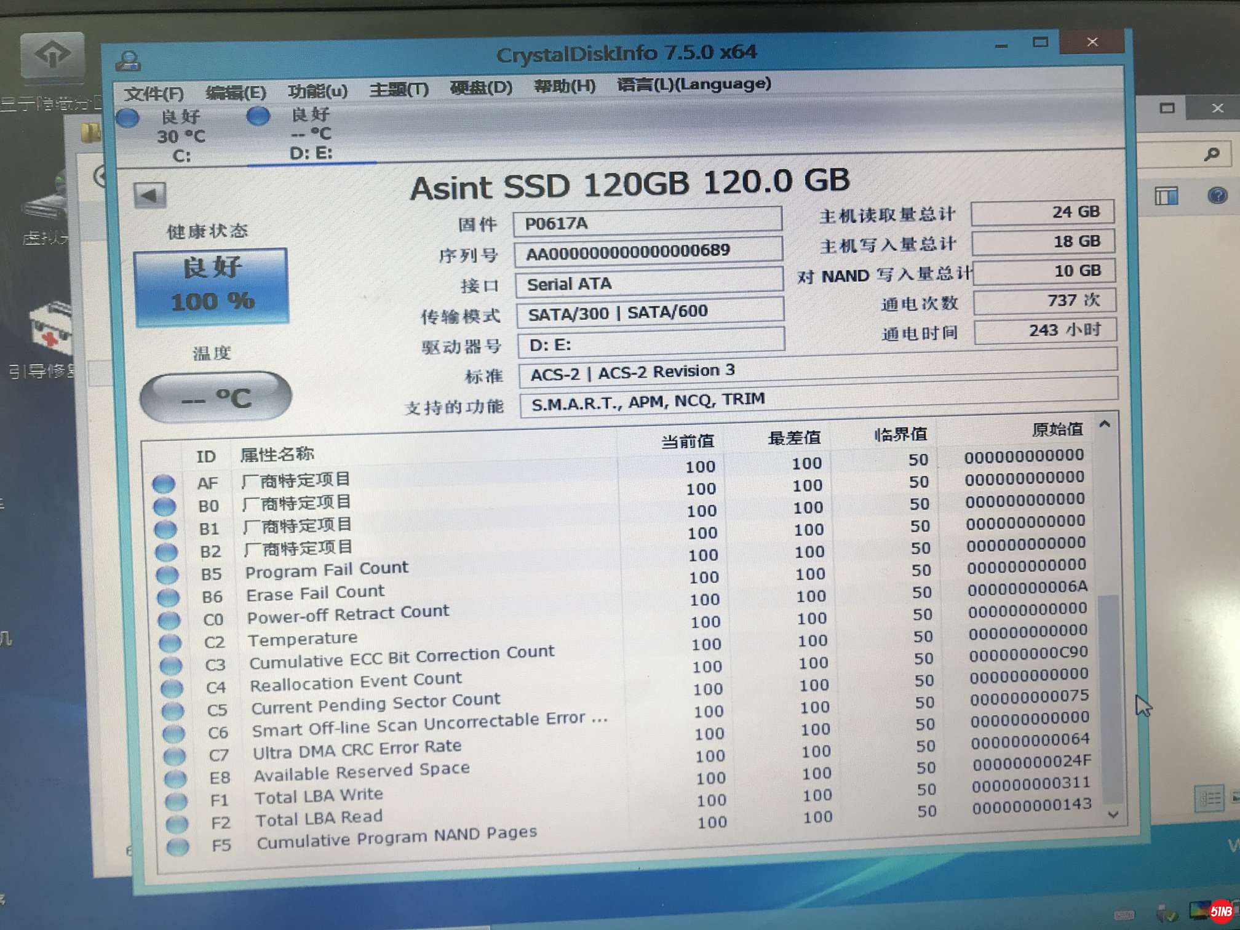Click the 良好 100% health status button
The width and height of the screenshot is (1240, 930).
point(211,286)
